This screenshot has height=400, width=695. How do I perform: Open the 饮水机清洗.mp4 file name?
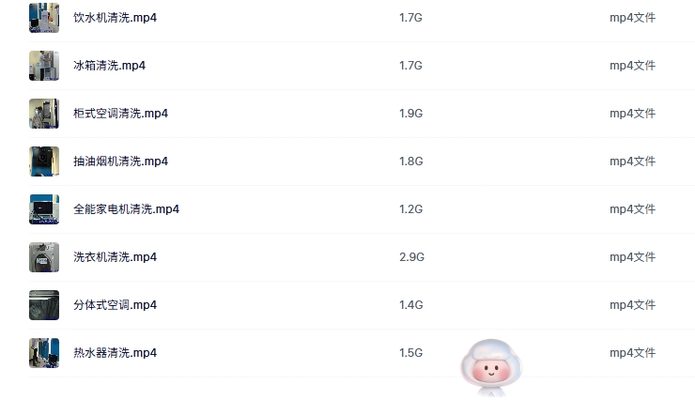point(115,18)
